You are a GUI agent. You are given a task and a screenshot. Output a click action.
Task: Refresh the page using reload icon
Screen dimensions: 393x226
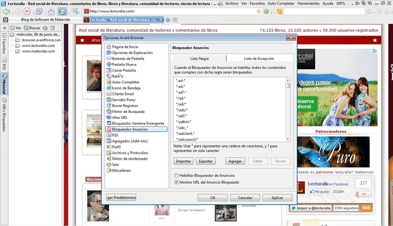[x=39, y=11]
